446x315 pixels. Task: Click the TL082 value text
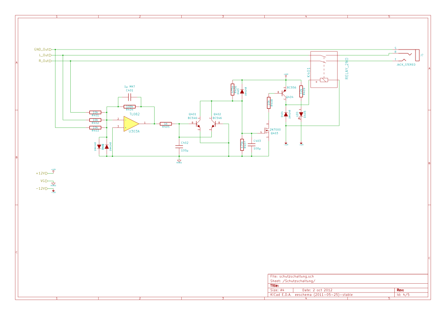(x=135, y=114)
